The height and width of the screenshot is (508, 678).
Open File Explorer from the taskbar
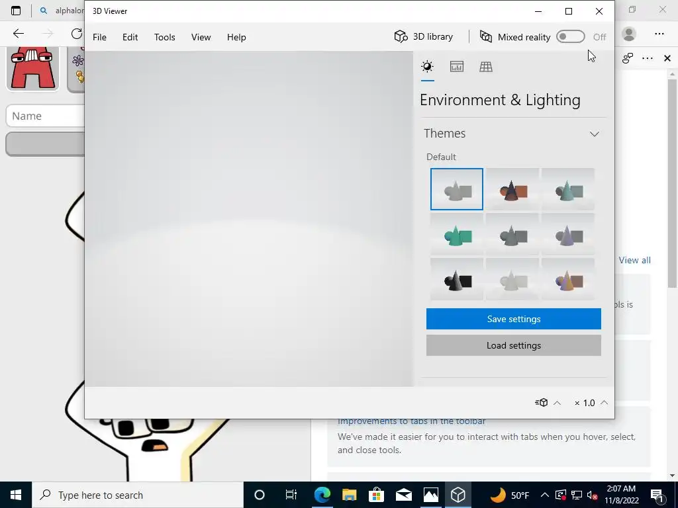click(x=350, y=495)
